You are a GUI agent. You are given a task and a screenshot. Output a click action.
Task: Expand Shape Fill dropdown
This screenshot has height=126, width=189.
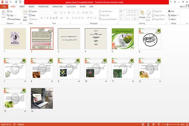(157, 11)
